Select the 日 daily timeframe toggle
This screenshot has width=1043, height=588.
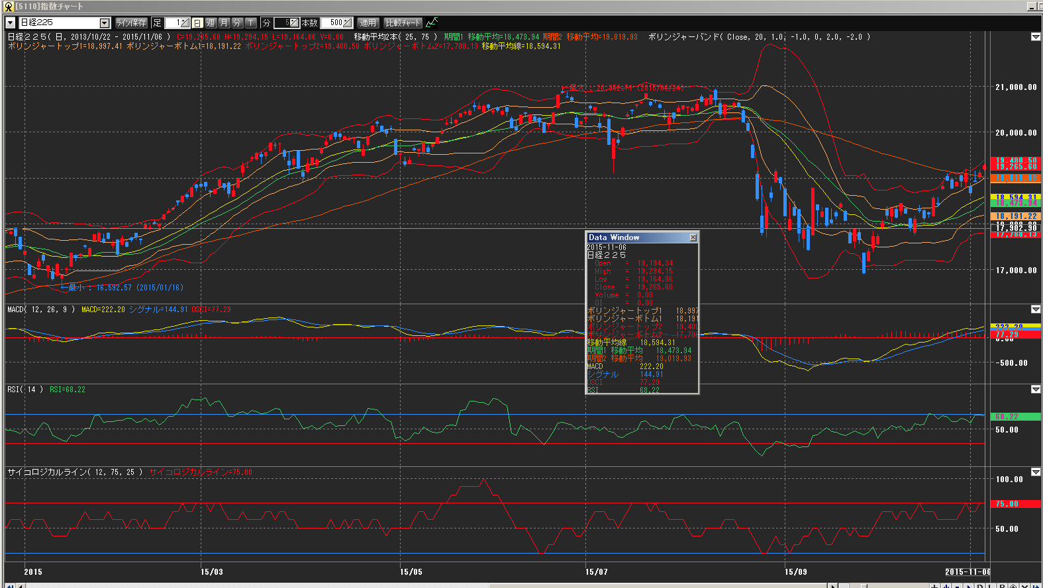pos(197,22)
